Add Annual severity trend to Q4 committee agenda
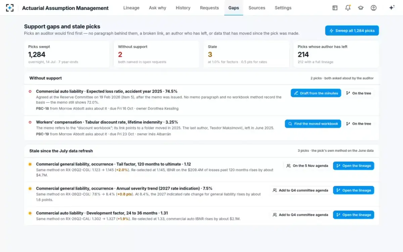Viewport: 403px width, 252px height. (300, 190)
